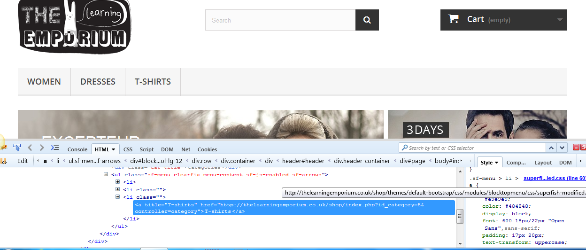The width and height of the screenshot is (586, 250).
Task: Select div.row breadcrumb element
Action: [x=201, y=161]
